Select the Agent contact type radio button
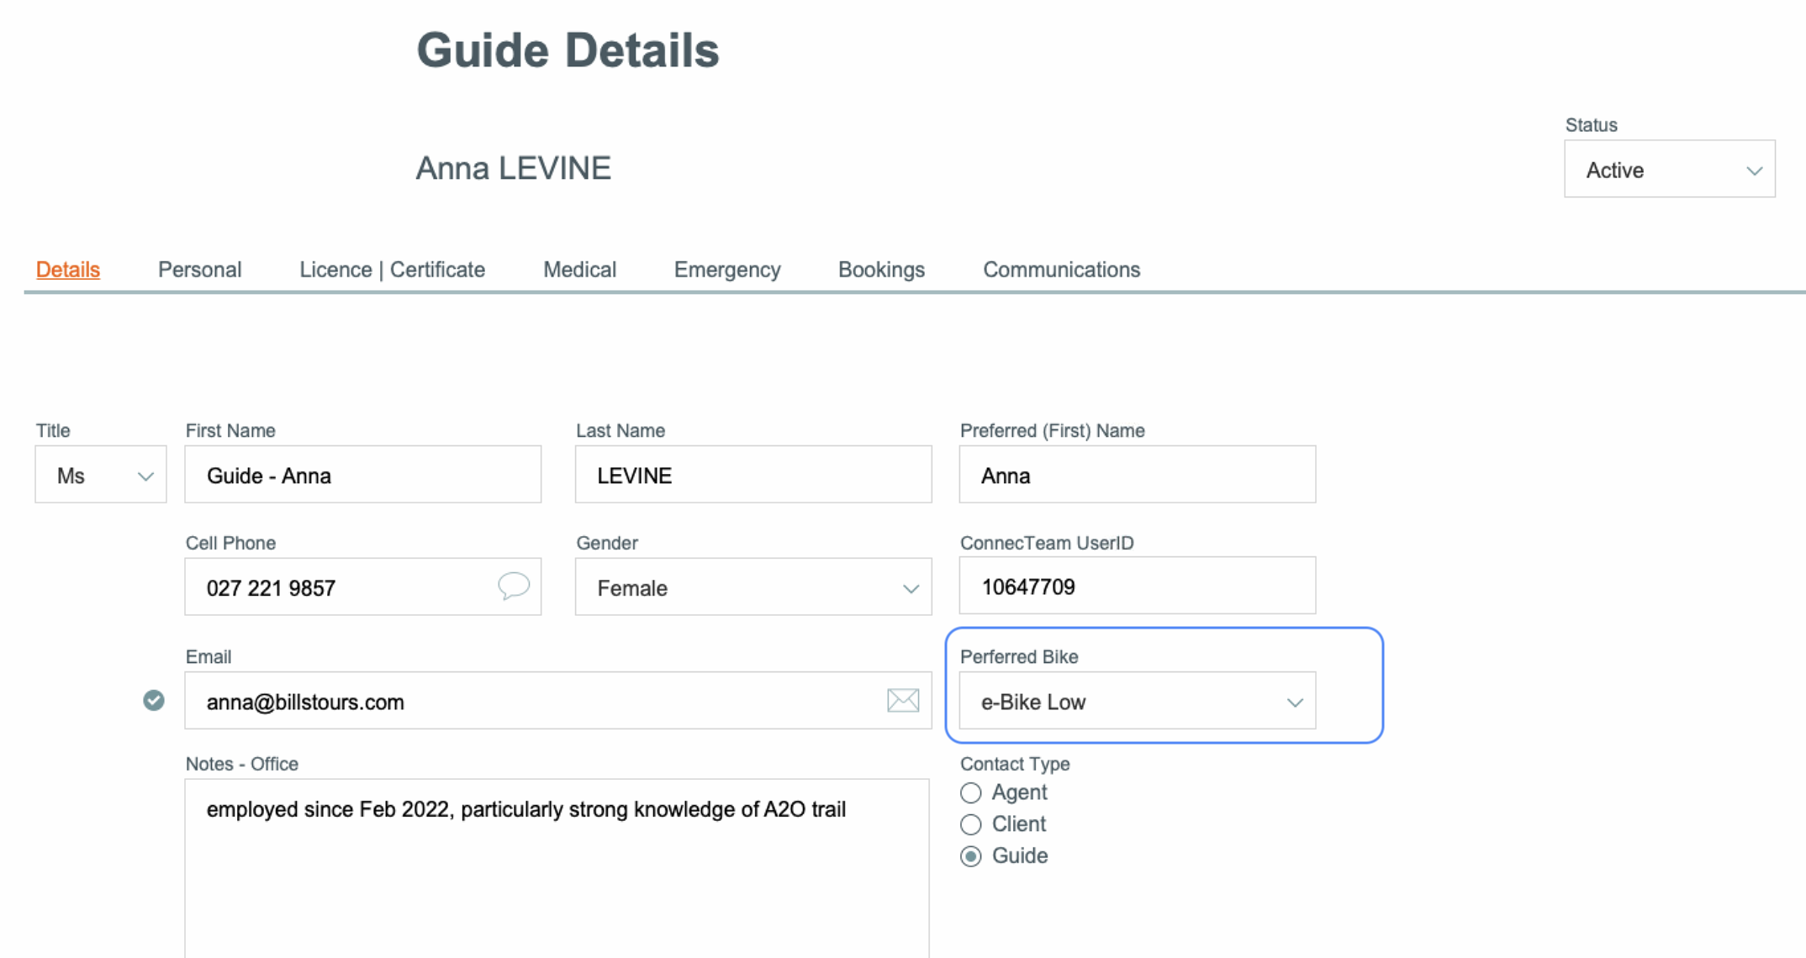Image resolution: width=1806 pixels, height=958 pixels. 971,792
